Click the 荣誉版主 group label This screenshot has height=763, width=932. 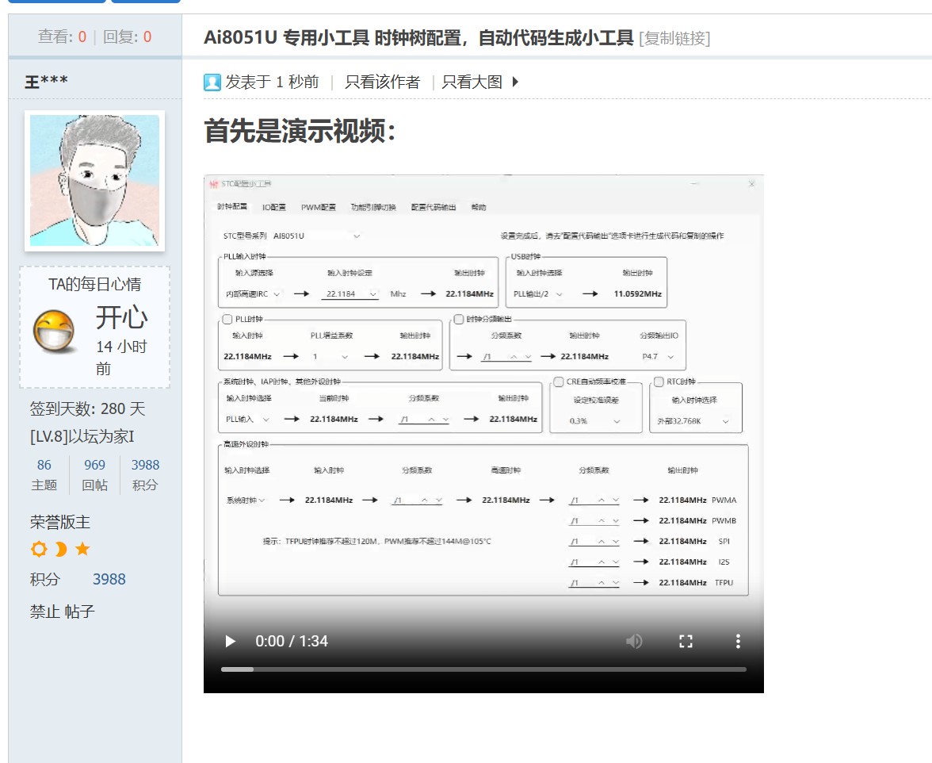tap(60, 522)
